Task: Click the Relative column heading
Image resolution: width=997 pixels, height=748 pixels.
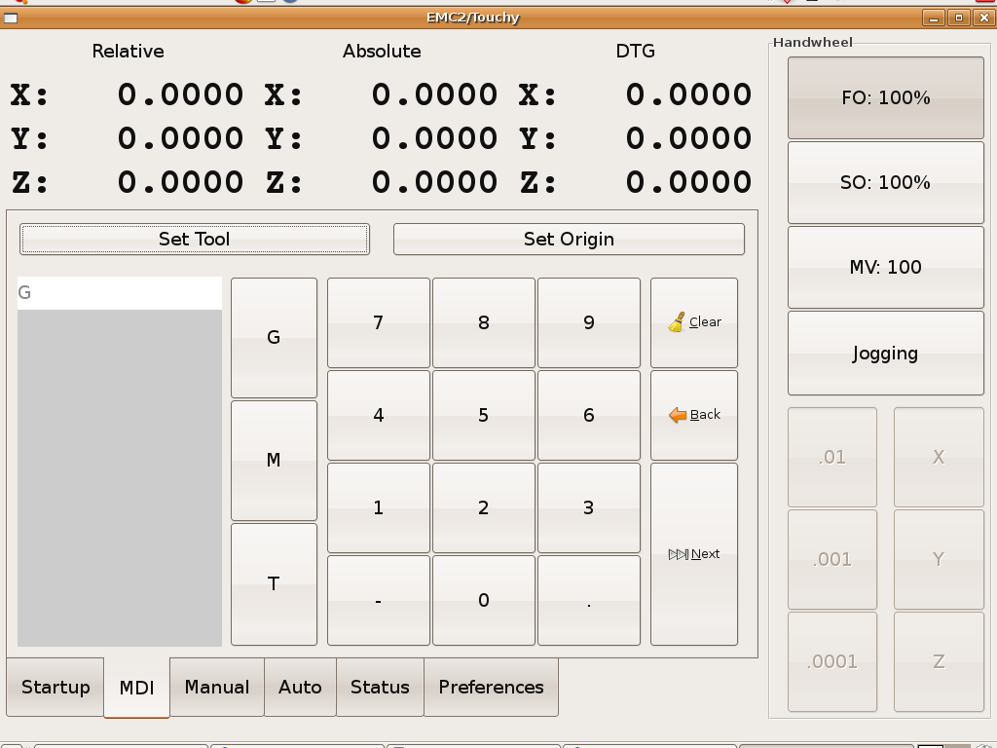Action: [x=128, y=51]
